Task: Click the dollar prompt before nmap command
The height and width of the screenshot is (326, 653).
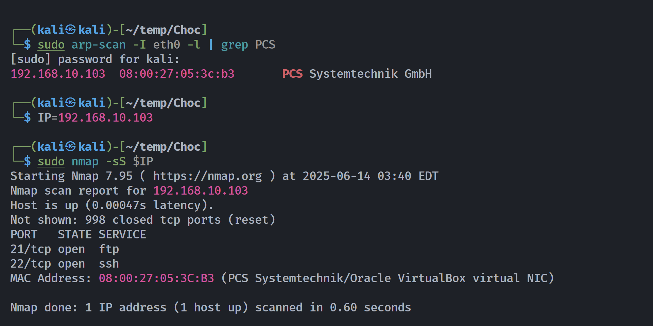Action: (27, 161)
